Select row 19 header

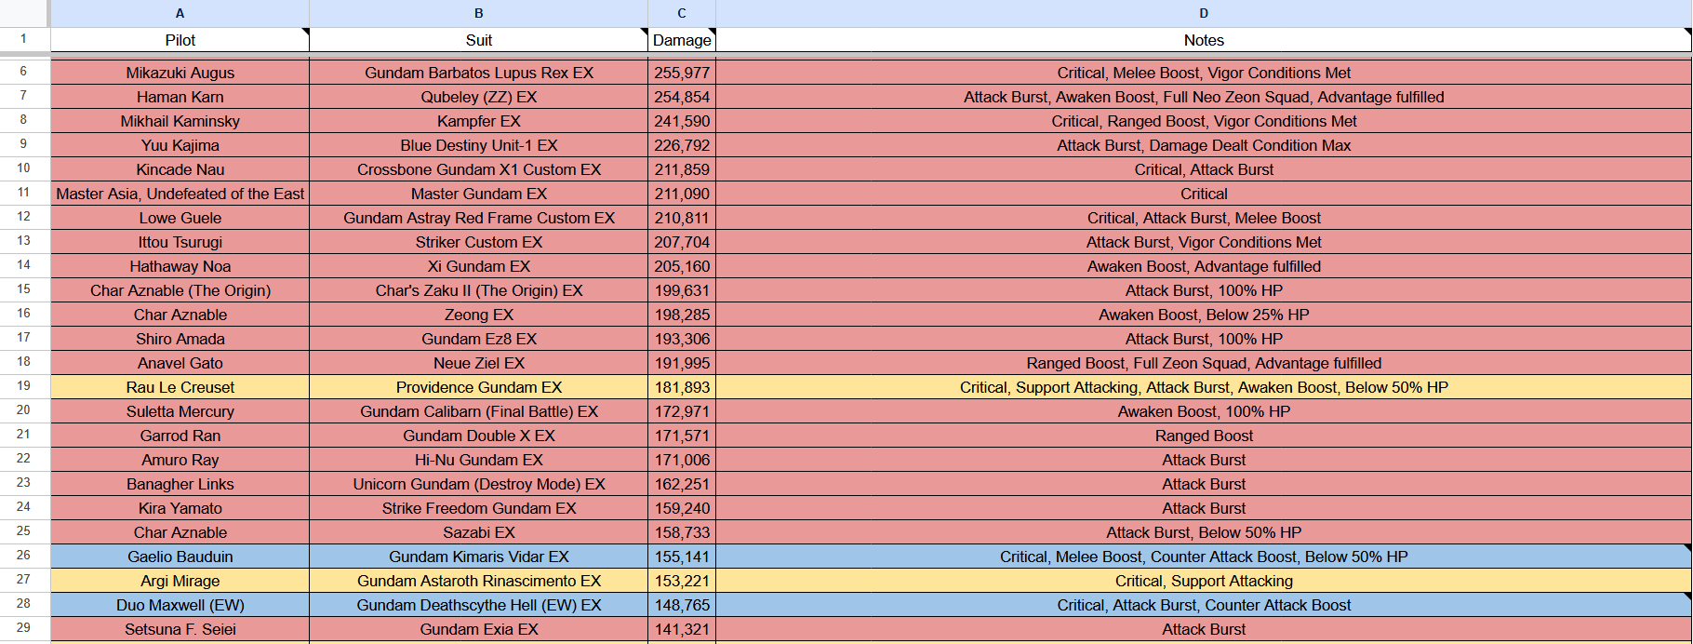[24, 386]
